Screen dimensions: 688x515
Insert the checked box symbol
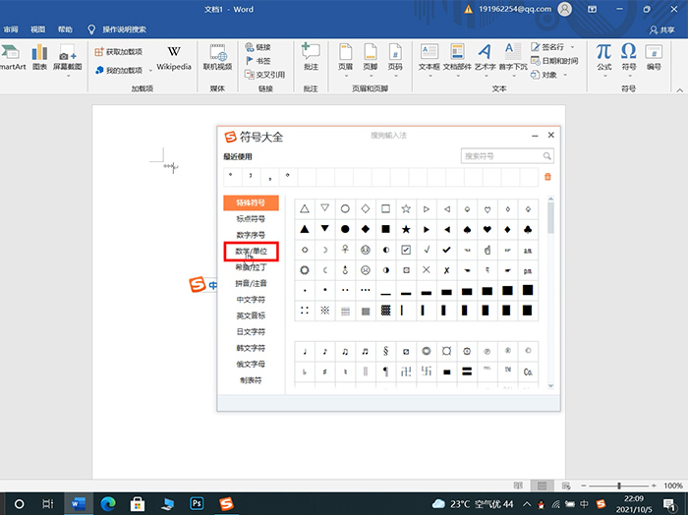click(406, 250)
